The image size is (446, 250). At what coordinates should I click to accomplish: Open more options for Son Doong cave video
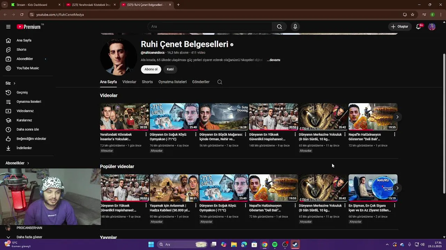coord(245,134)
